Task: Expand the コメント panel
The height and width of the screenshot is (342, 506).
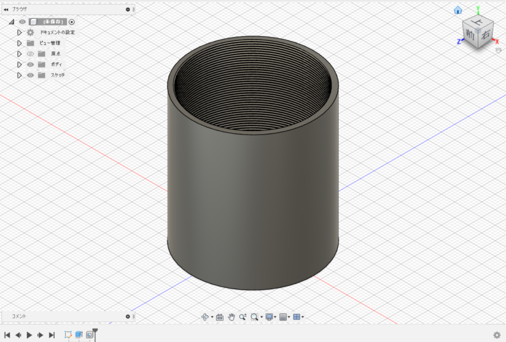Action: (127, 316)
